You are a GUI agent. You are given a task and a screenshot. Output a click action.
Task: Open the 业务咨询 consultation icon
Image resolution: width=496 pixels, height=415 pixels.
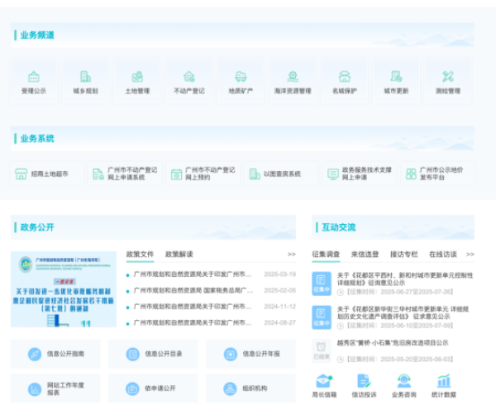click(x=403, y=381)
